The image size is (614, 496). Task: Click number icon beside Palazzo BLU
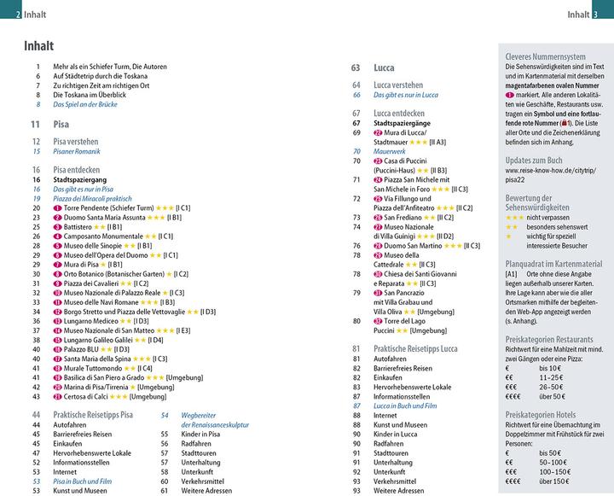pos(57,349)
